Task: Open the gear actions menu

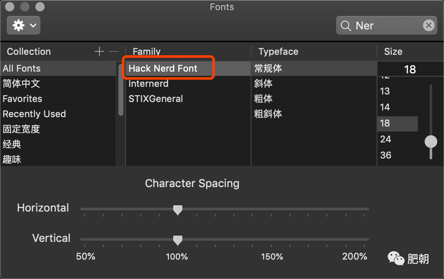Action: [24, 25]
